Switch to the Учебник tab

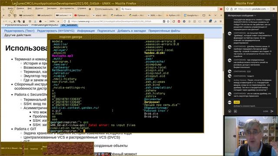click(x=118, y=16)
